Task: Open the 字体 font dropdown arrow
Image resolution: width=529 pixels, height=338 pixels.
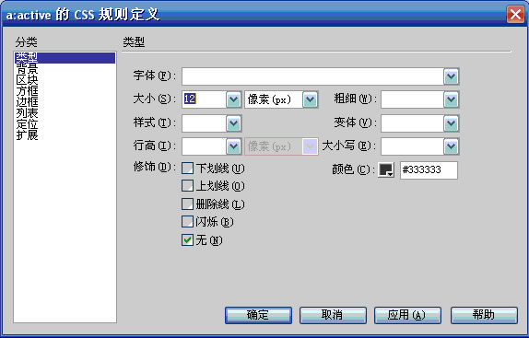Action: coord(451,76)
